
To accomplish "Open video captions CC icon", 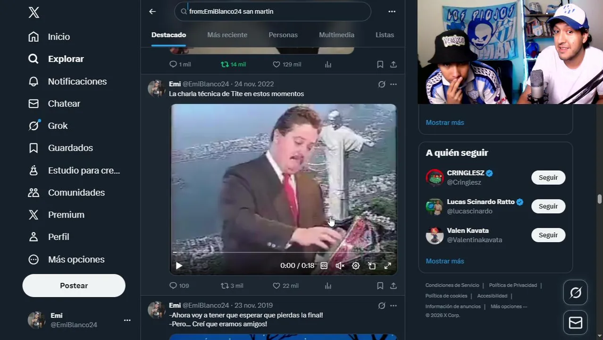I will point(324,266).
